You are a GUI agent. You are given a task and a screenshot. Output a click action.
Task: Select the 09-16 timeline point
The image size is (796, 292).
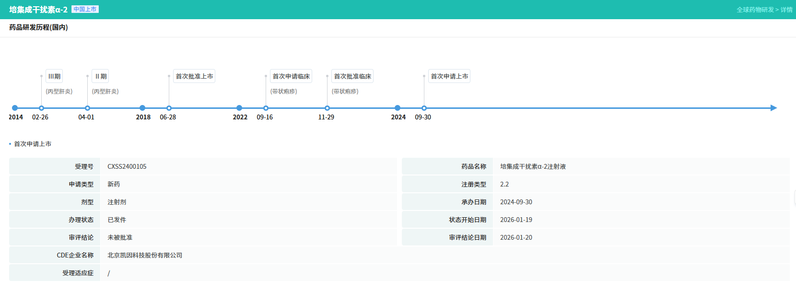tap(266, 108)
